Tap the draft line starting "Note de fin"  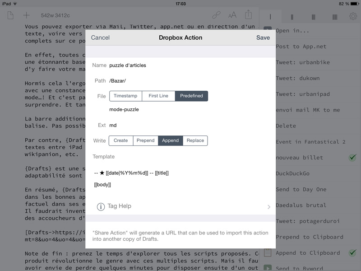click(x=142, y=253)
